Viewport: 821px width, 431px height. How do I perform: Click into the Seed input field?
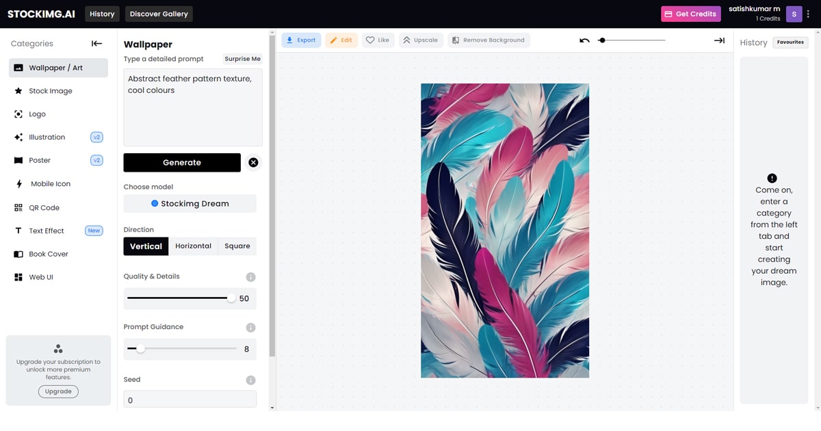click(x=190, y=400)
